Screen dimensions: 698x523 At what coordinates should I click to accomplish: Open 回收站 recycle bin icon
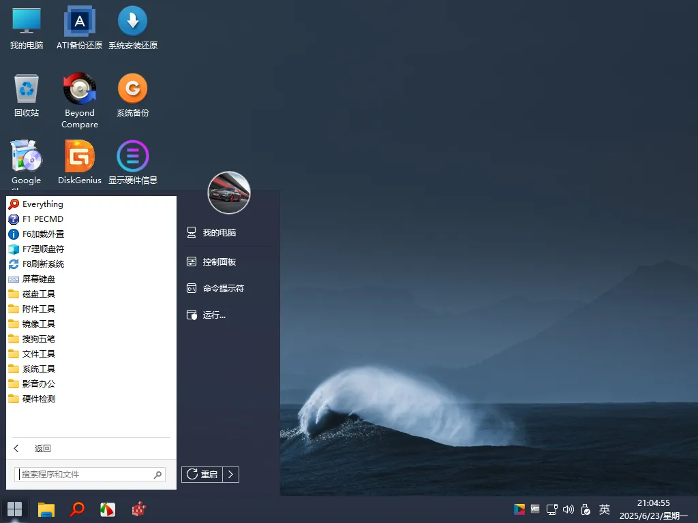(27, 89)
